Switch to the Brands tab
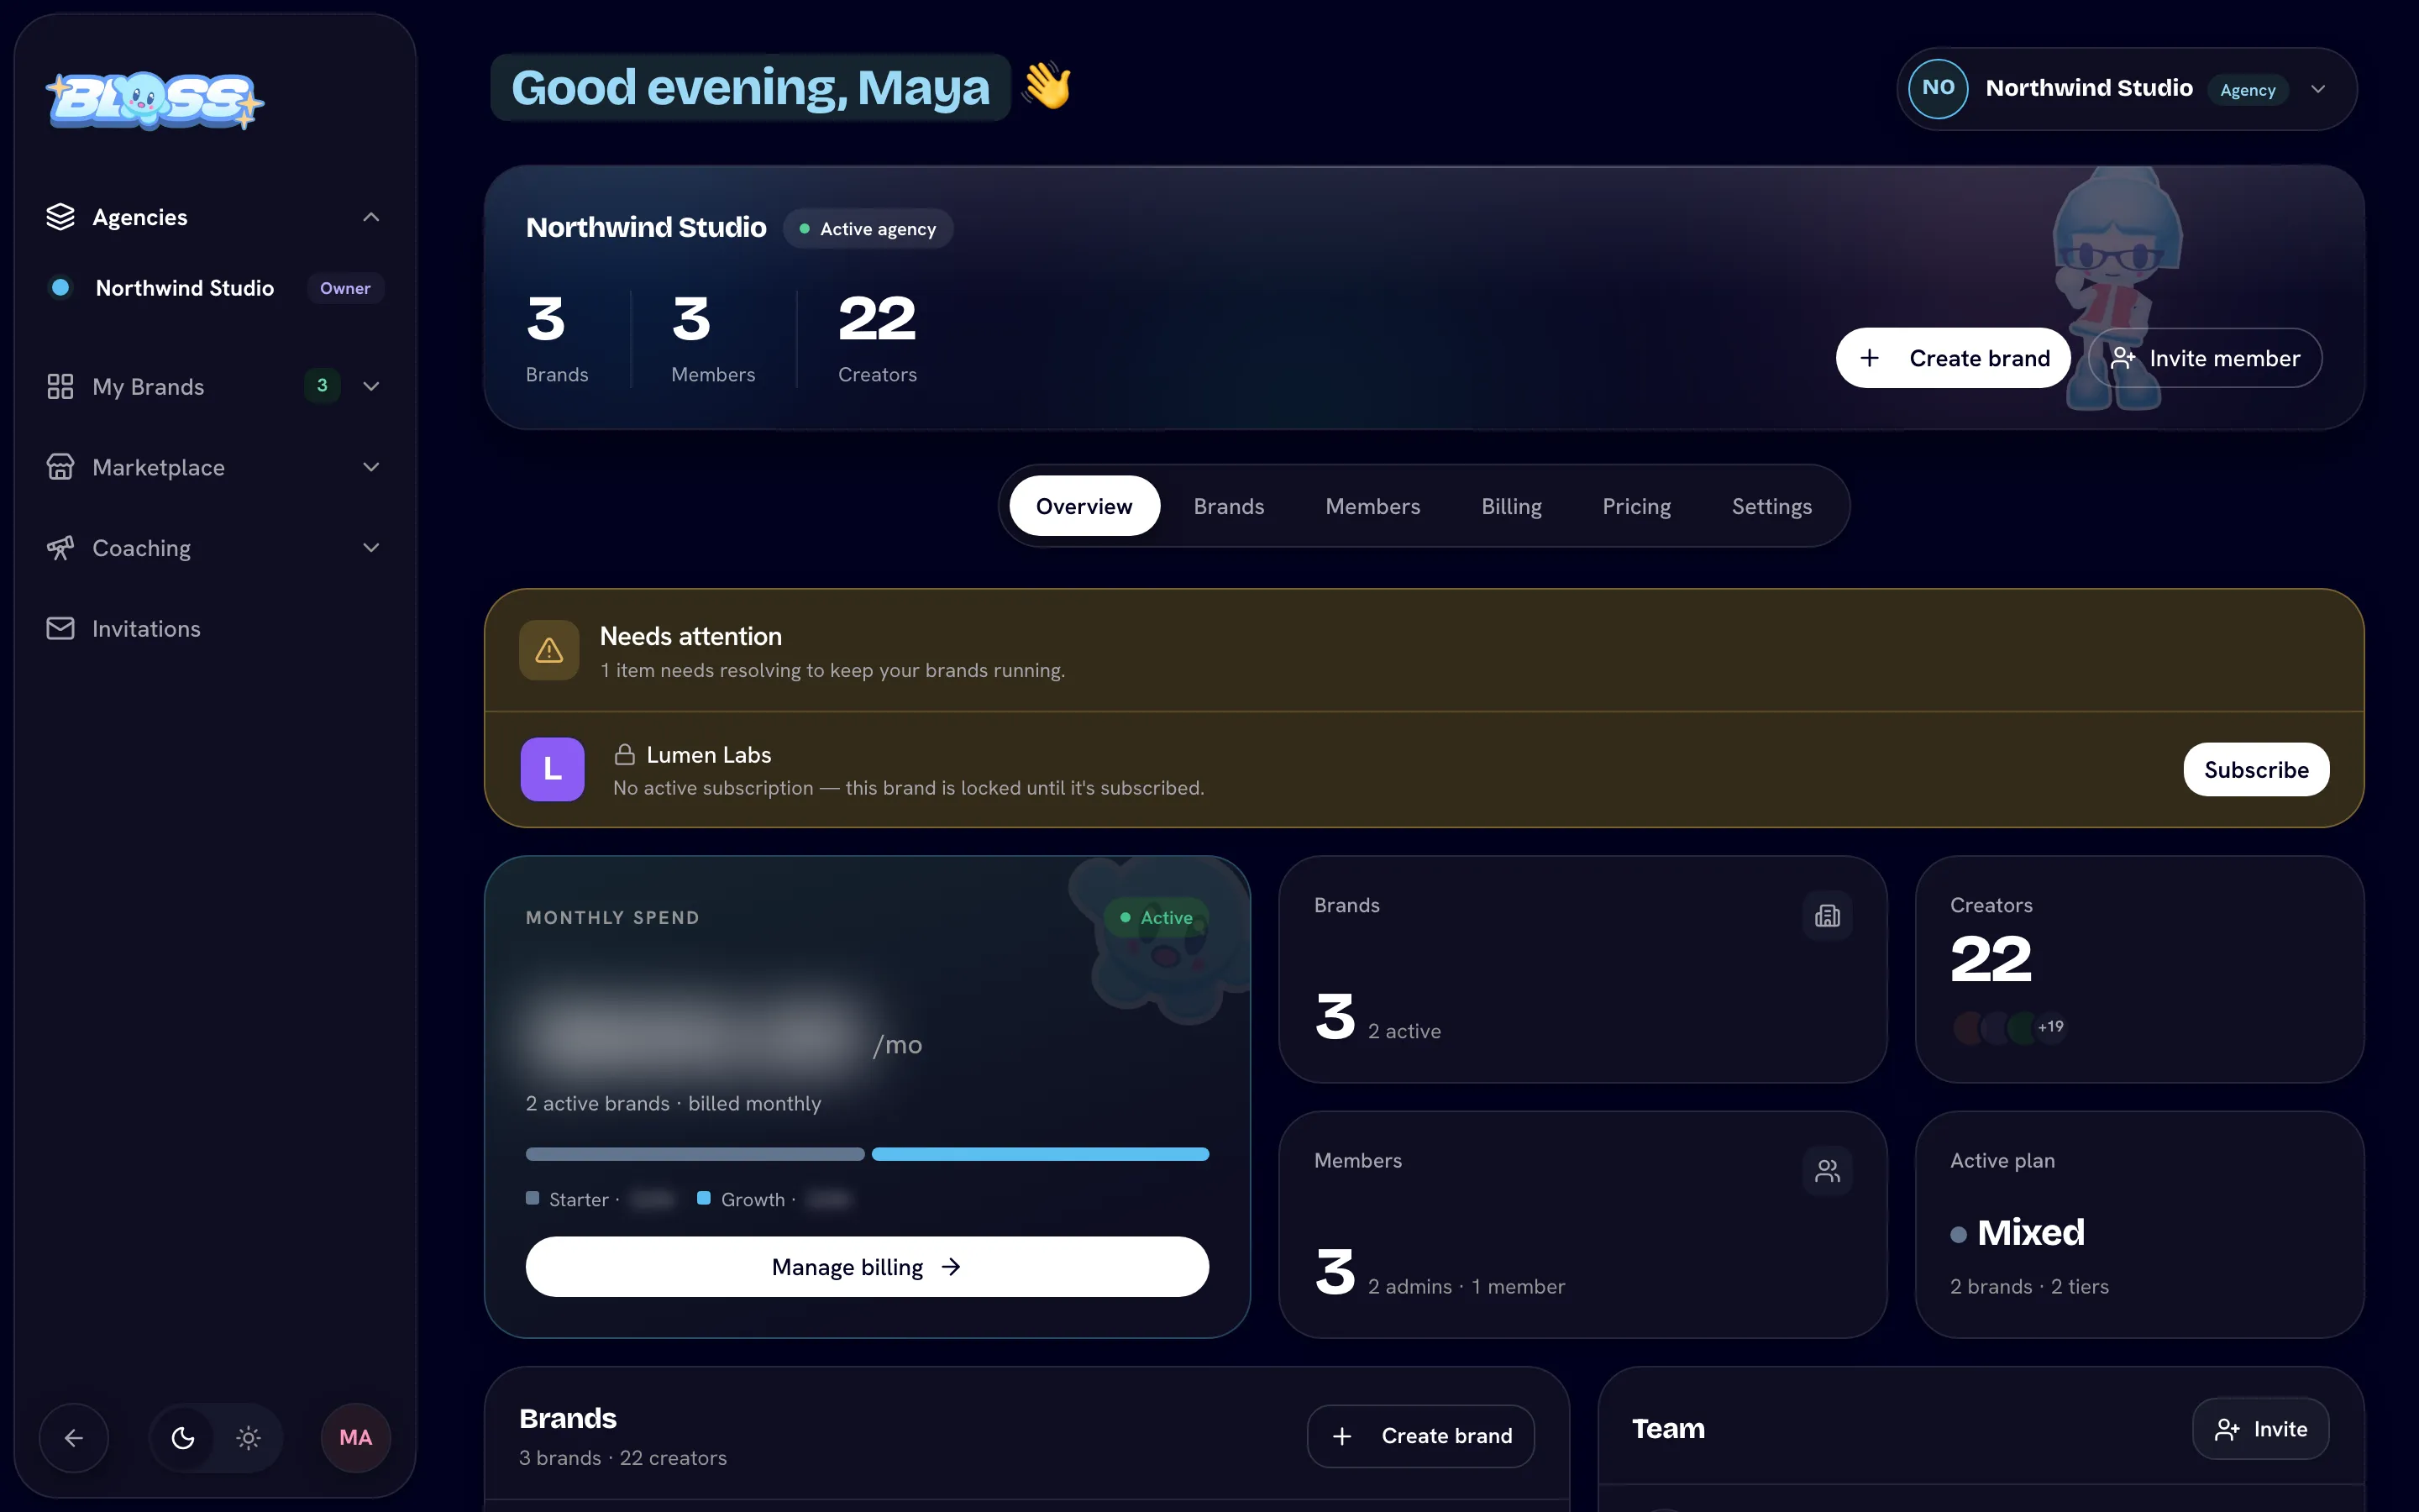The height and width of the screenshot is (1512, 2419). [x=1229, y=506]
